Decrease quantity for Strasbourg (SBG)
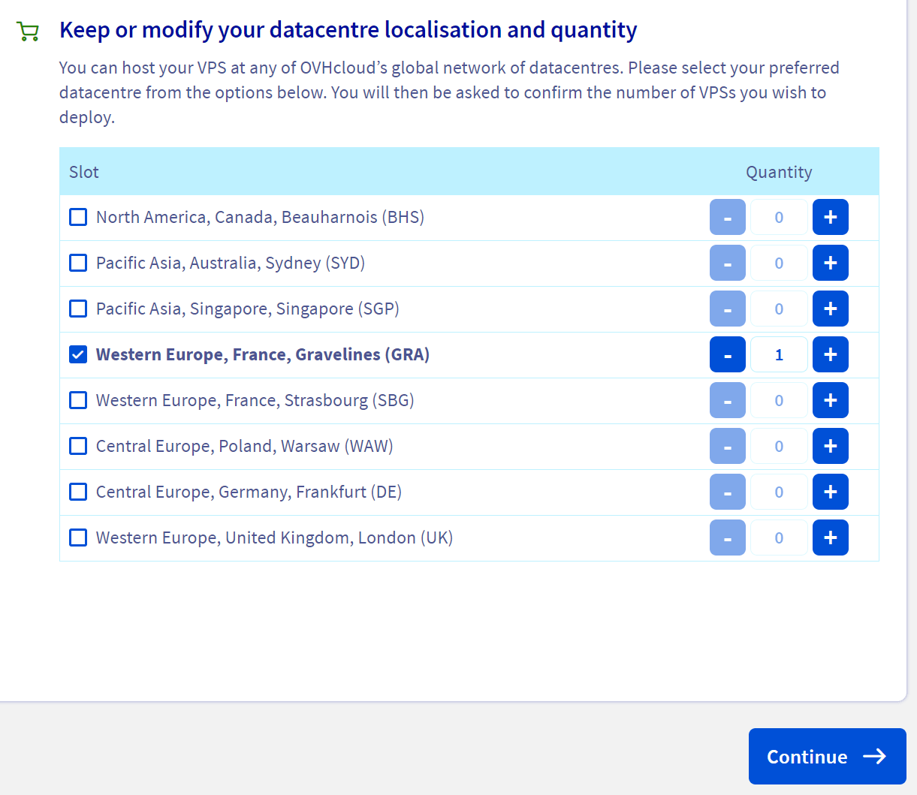Screen dimensions: 917x795 pyautogui.click(x=728, y=400)
